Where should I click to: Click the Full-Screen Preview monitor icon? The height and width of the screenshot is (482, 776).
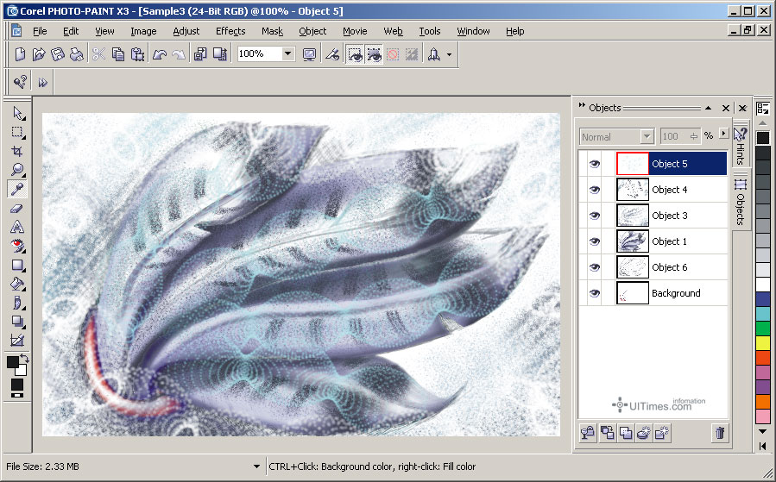pos(309,53)
